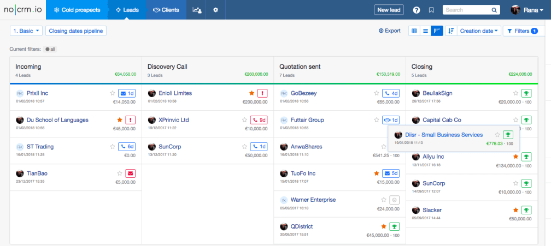This screenshot has width=551, height=246.
Task: Star the XPrinvic Ltd lead
Action: 244,120
